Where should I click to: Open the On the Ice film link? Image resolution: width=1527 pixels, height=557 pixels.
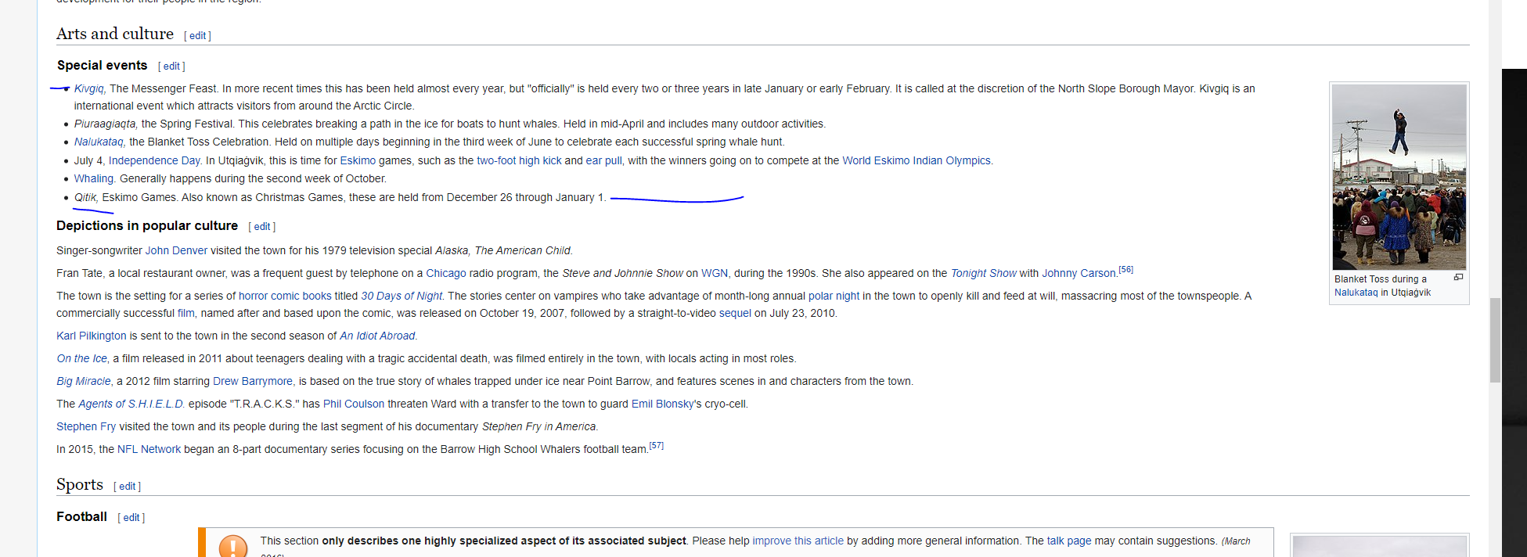(81, 358)
